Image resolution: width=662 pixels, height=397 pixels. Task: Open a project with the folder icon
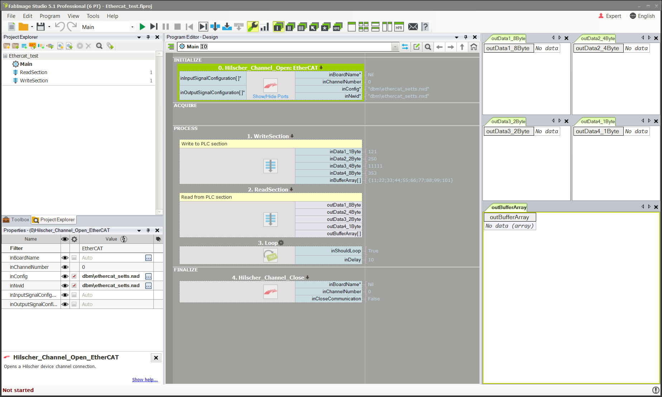23,27
